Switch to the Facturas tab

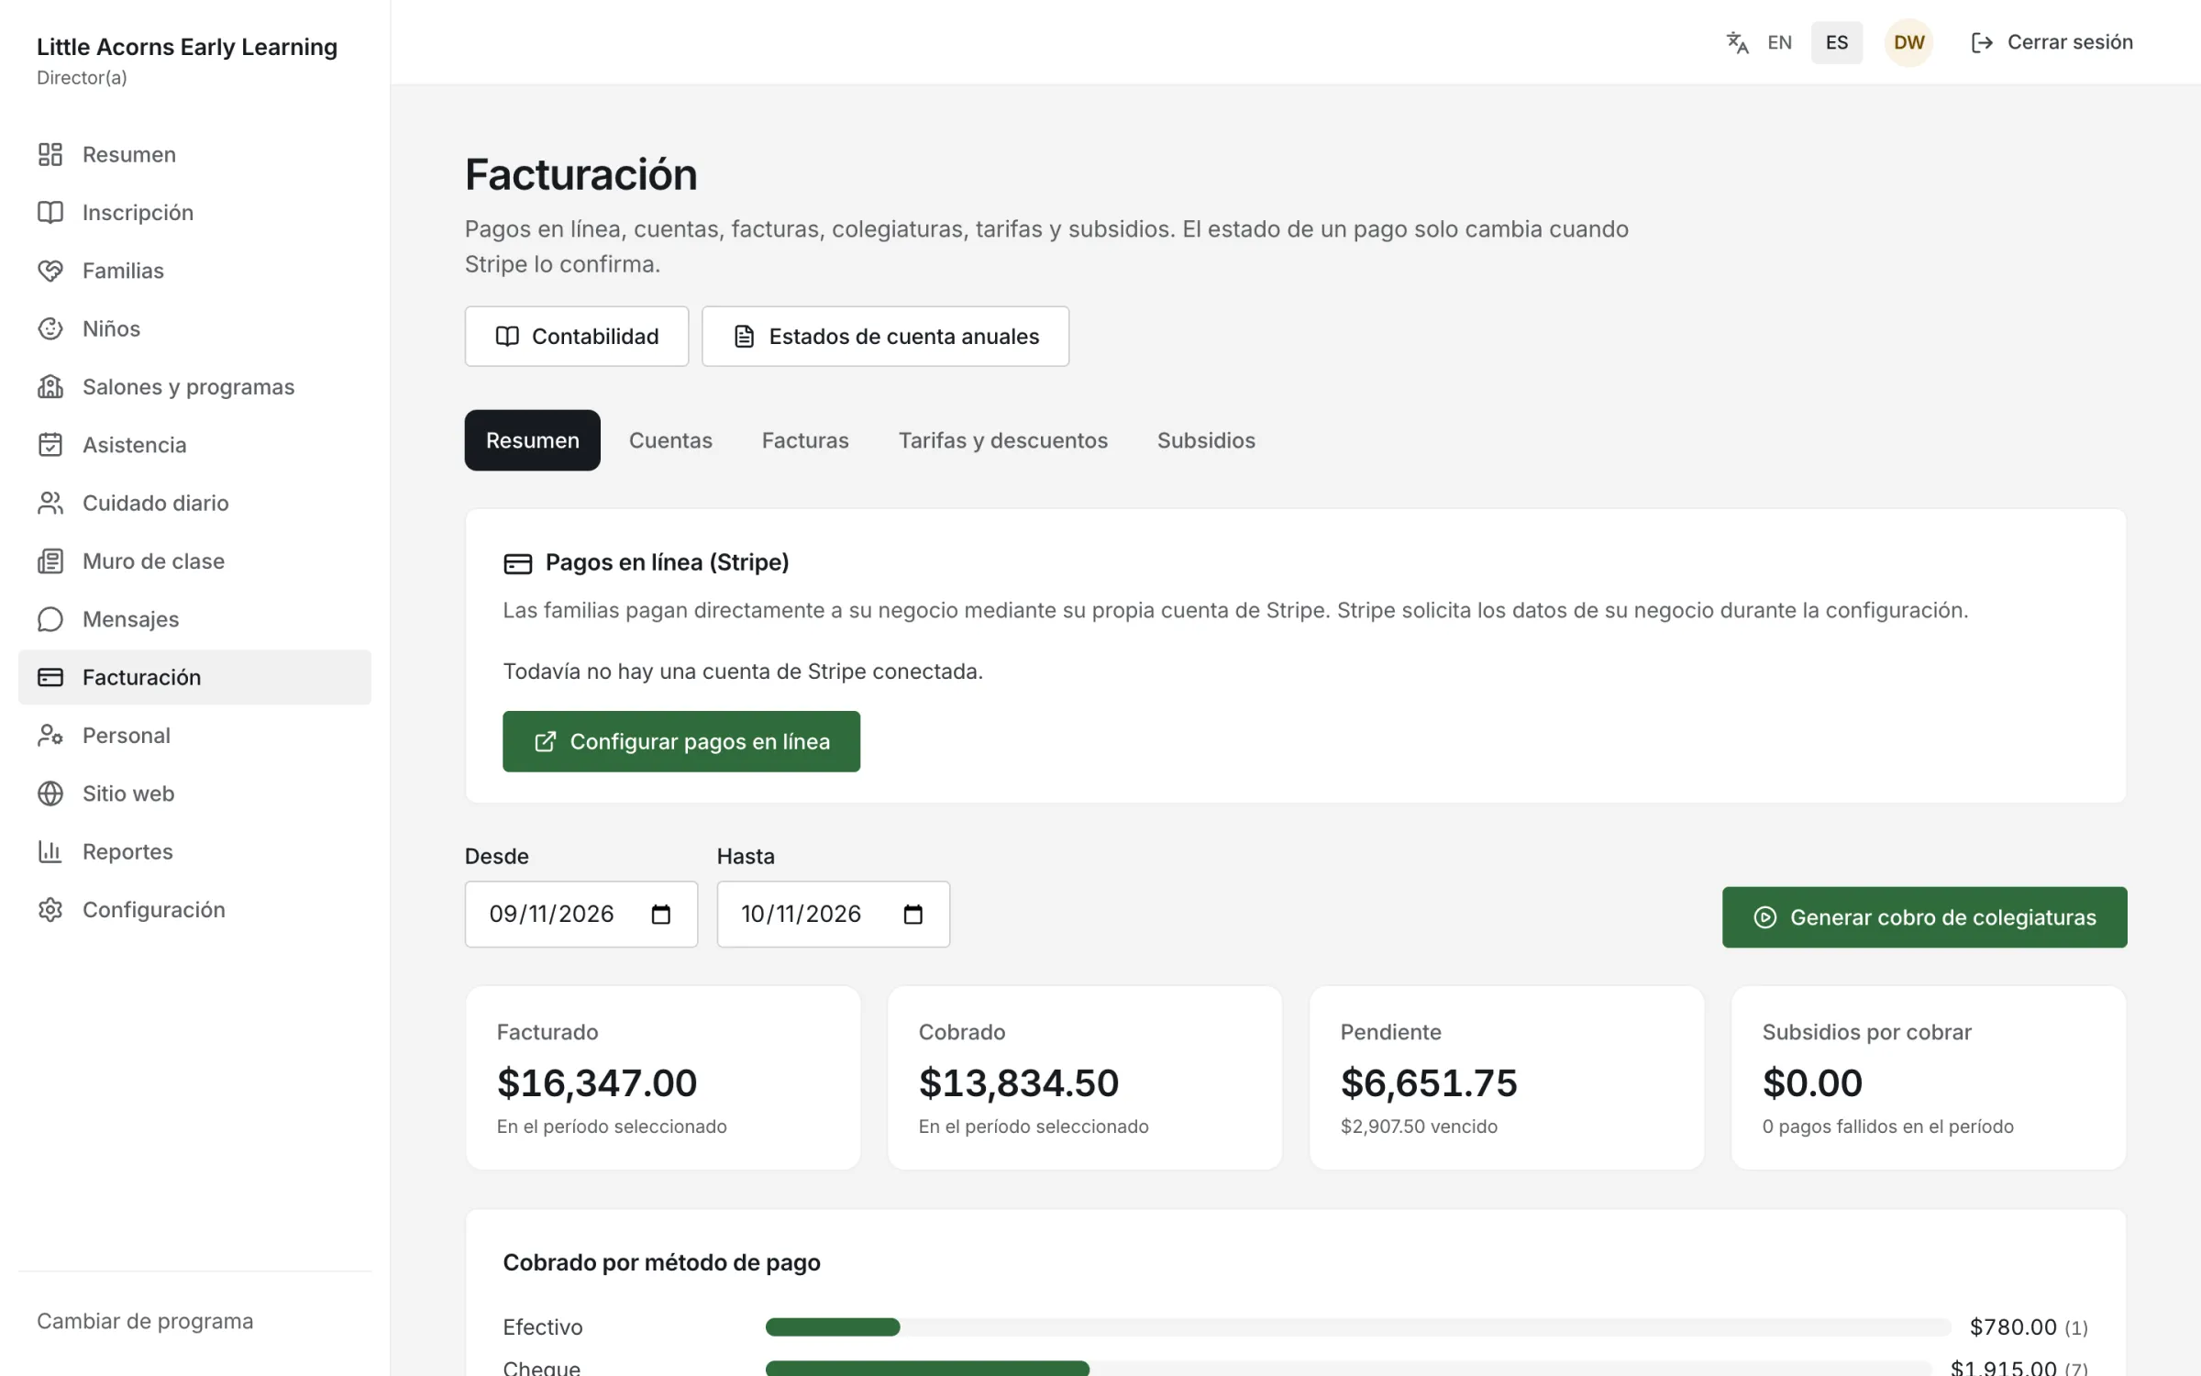[x=805, y=440]
